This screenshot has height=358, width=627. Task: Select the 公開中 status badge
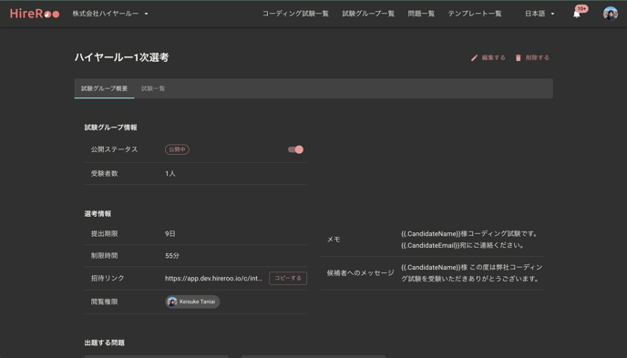click(x=177, y=149)
